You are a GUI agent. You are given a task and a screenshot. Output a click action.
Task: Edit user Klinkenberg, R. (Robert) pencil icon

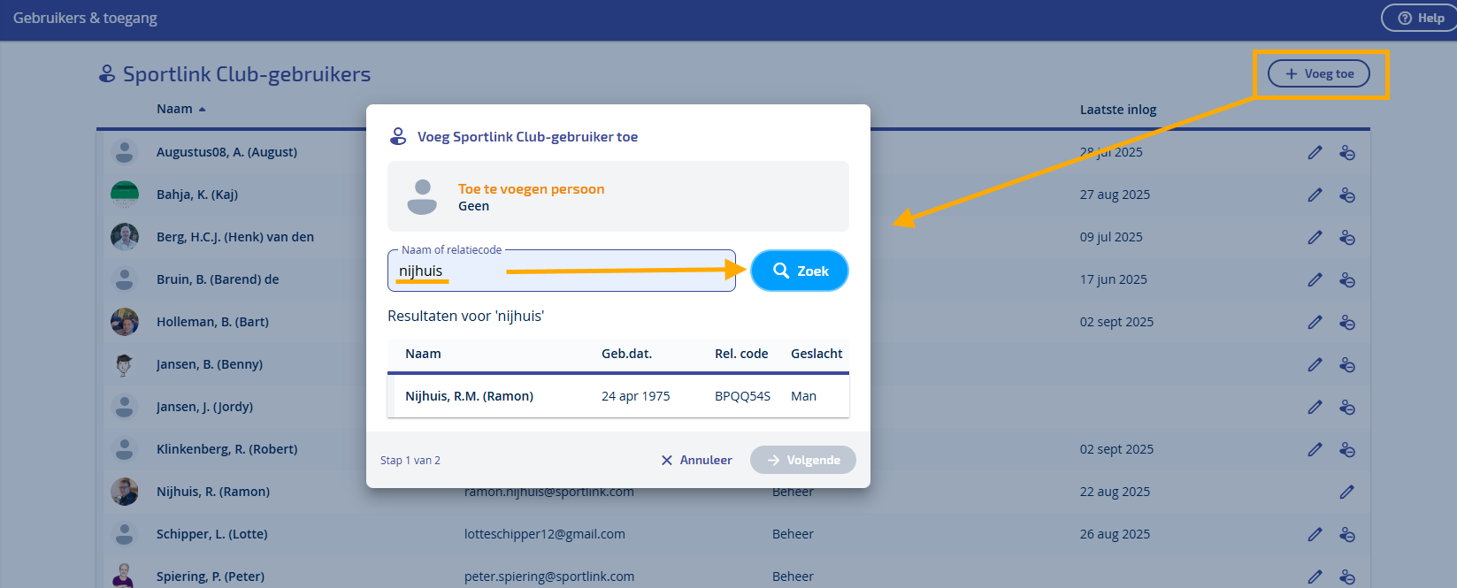click(1315, 449)
